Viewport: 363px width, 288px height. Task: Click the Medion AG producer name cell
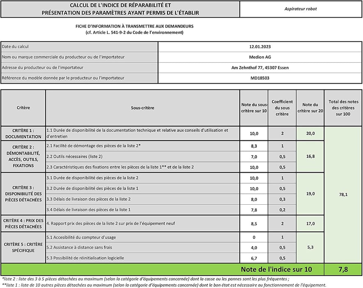click(260, 57)
